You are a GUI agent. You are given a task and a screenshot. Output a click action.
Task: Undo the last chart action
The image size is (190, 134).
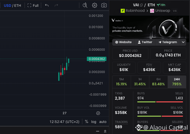[x=47, y=5]
